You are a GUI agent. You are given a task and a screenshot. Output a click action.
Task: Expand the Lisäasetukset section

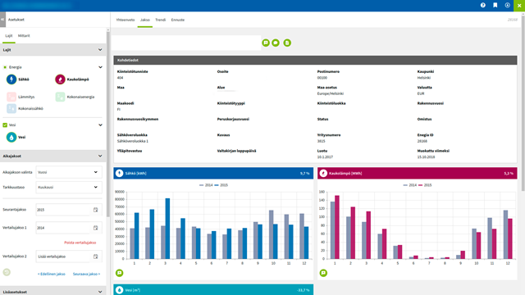click(x=52, y=292)
